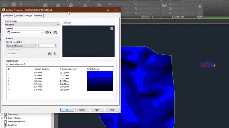Click the color scheme ranges icon
The width and height of the screenshot is (229, 128).
[49, 54]
